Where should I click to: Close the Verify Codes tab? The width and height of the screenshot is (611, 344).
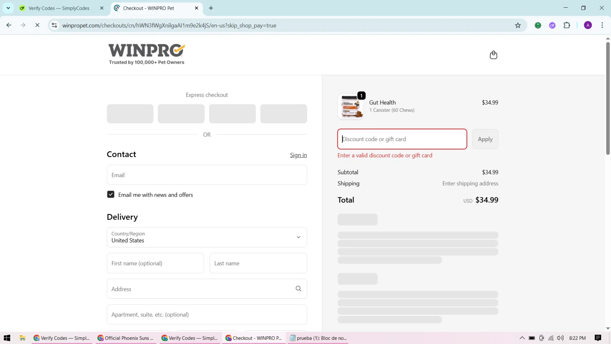(x=102, y=8)
